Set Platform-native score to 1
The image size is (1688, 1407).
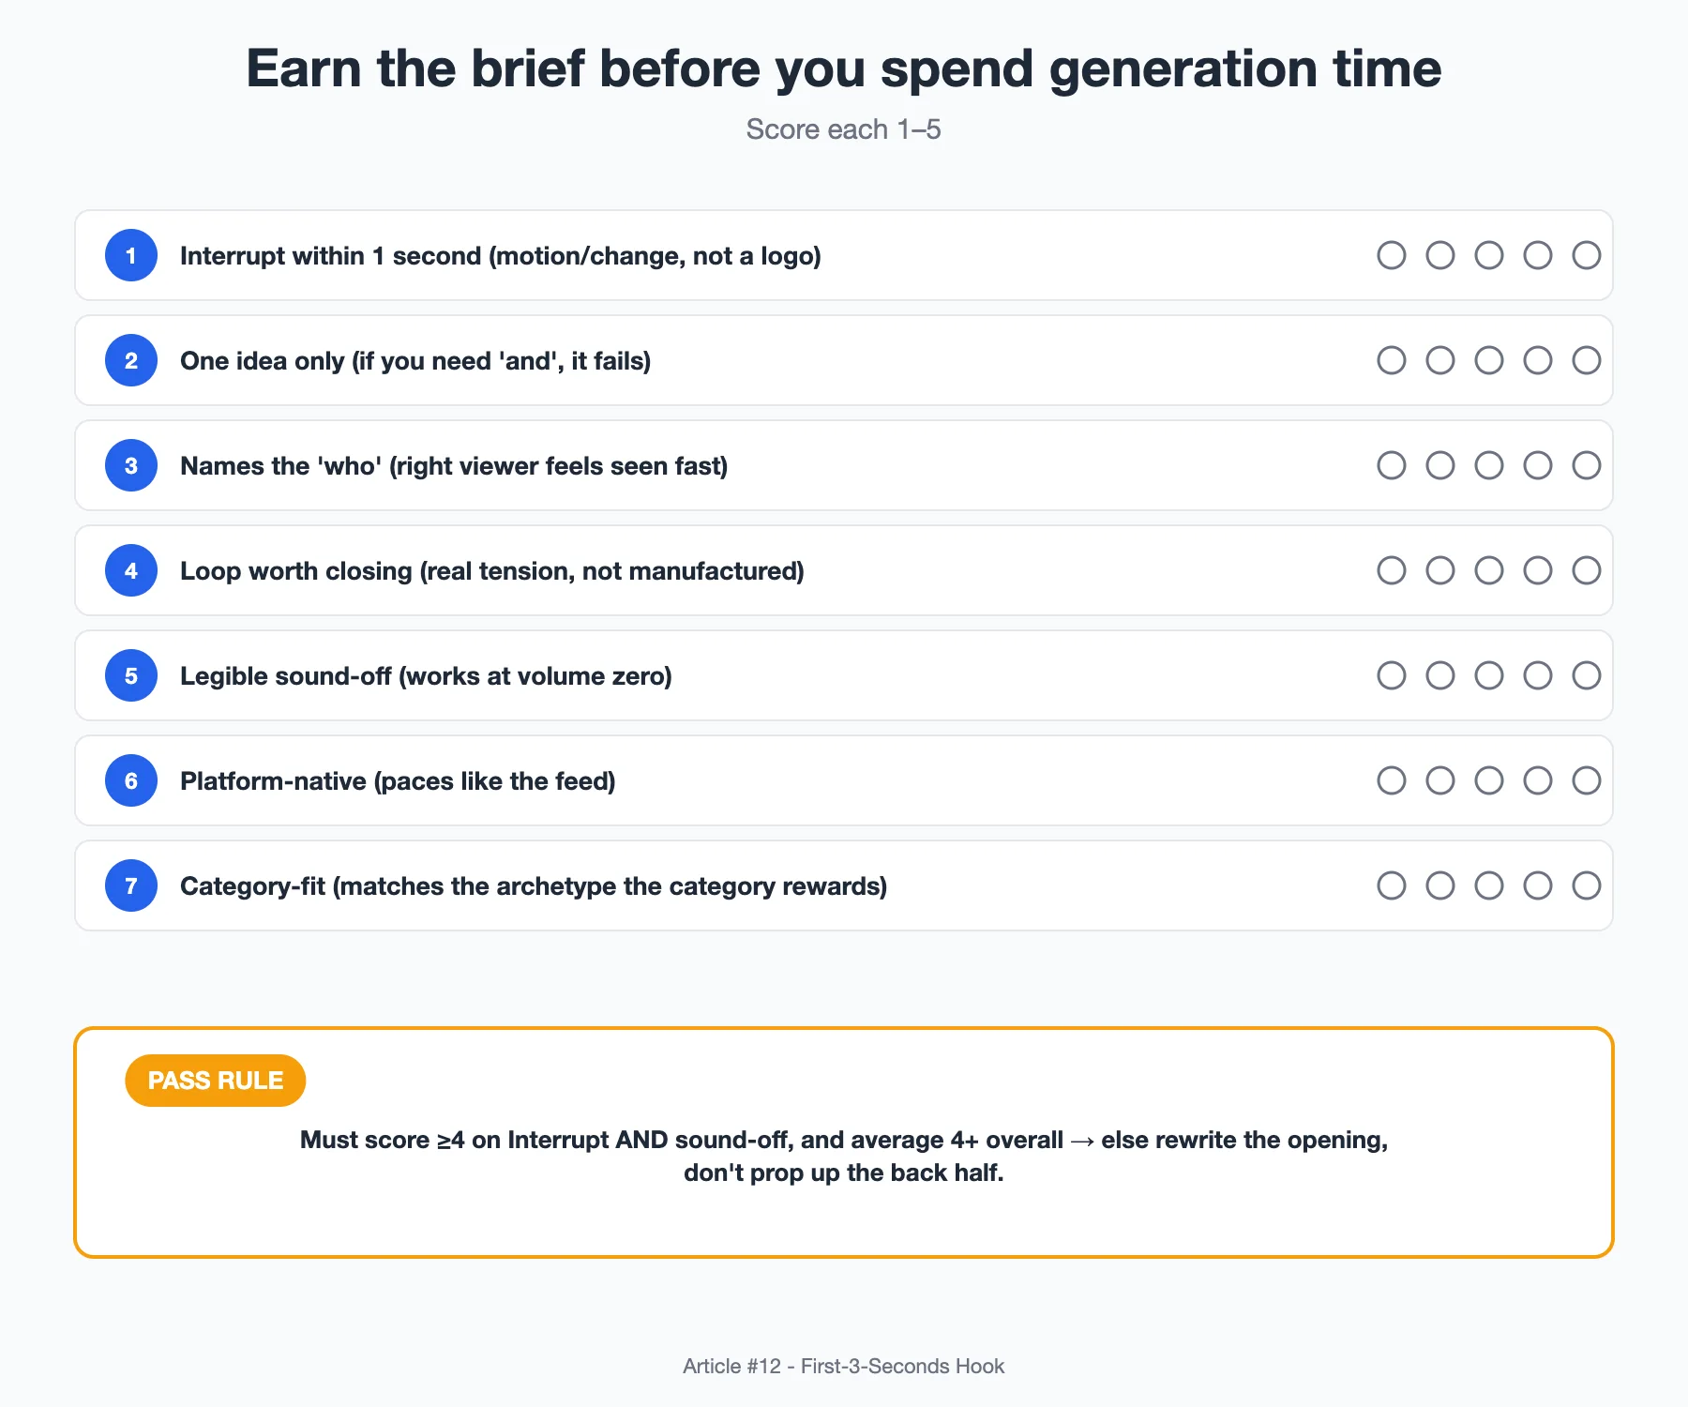click(1392, 780)
